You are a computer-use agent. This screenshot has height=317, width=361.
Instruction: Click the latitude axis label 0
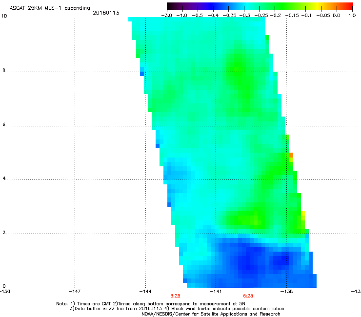pos(4,286)
